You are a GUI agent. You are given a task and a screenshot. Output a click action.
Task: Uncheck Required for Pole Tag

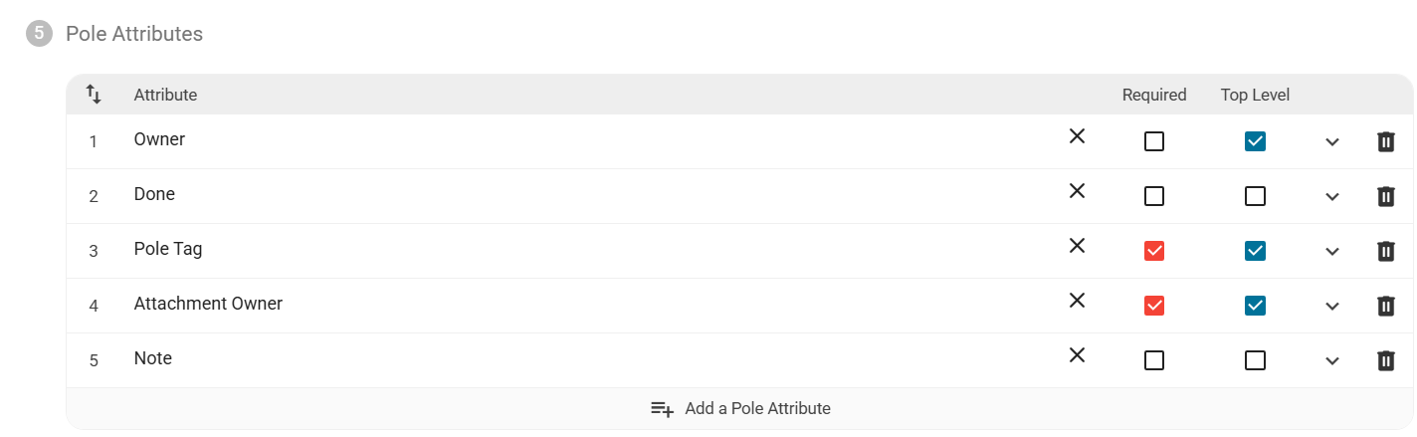point(1154,251)
